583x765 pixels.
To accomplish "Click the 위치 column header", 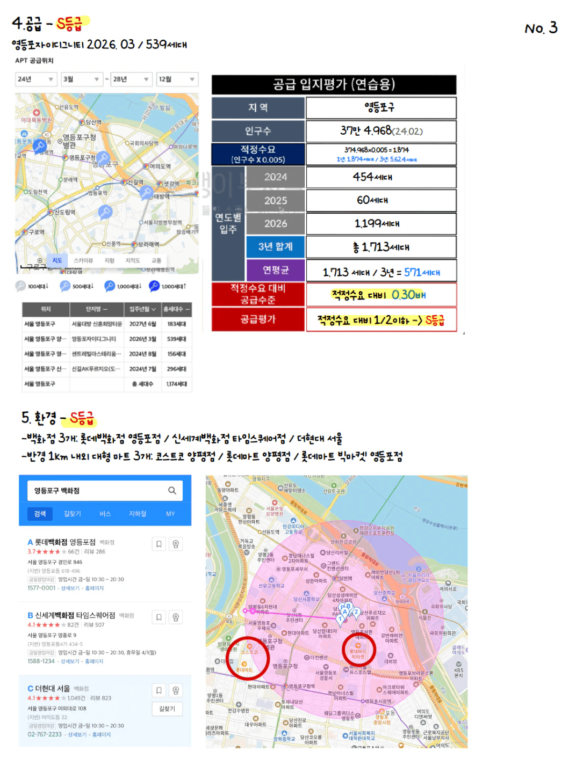I will point(46,309).
